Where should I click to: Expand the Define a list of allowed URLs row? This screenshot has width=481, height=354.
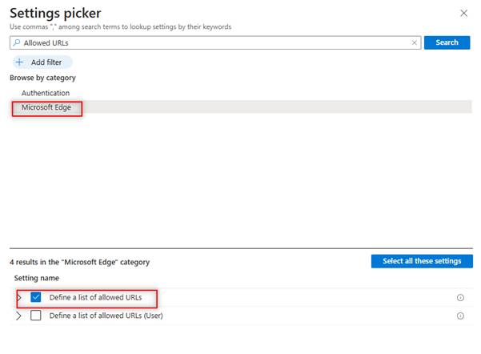pos(18,297)
